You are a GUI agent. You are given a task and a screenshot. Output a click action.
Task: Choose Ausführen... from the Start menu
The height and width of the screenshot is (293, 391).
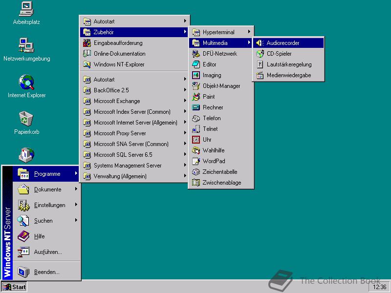[x=46, y=252]
